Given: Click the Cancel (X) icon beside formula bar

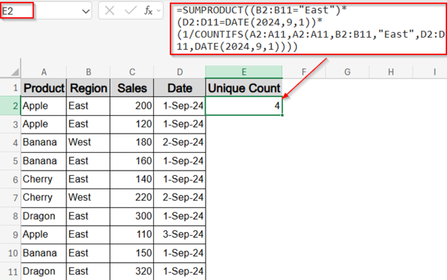Looking at the screenshot, I should (x=109, y=10).
